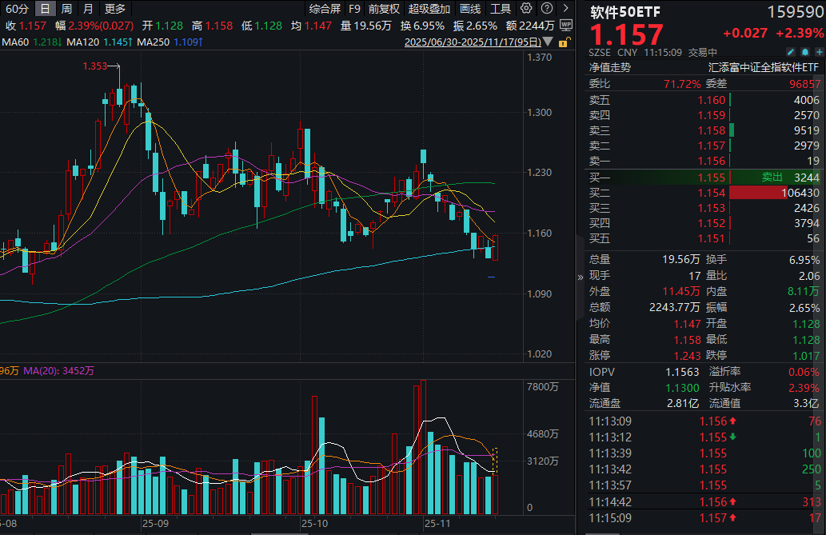Click the pencil edit icon below the price

pos(790,52)
